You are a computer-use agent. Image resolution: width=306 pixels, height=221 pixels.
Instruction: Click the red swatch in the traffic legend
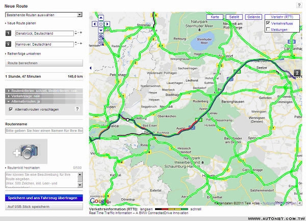(x=165, y=209)
